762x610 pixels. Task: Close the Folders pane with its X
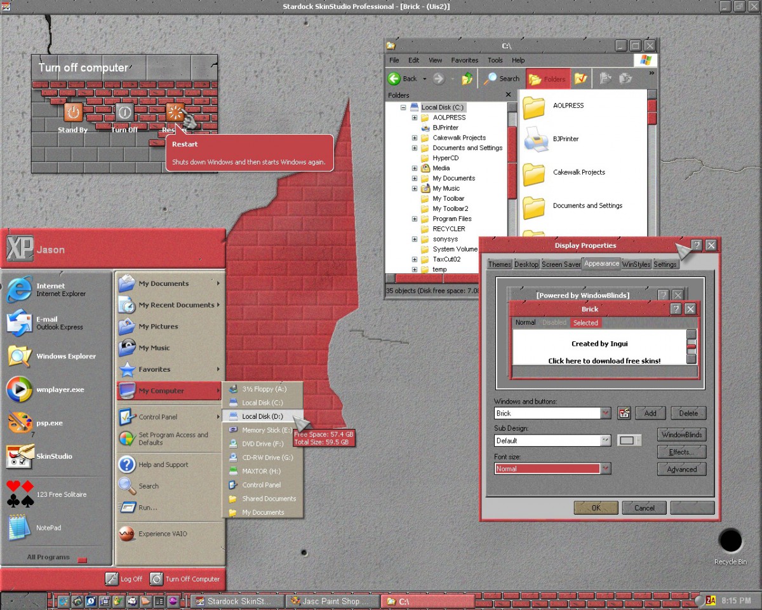[508, 95]
